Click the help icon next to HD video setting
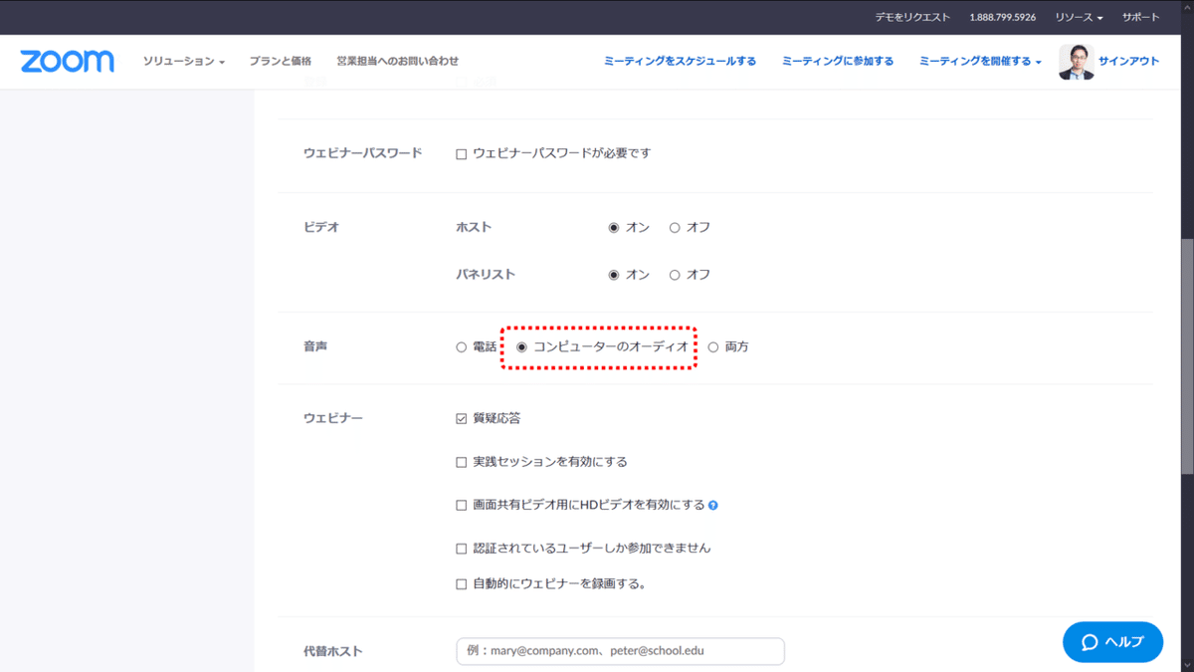1194x672 pixels. (x=713, y=505)
